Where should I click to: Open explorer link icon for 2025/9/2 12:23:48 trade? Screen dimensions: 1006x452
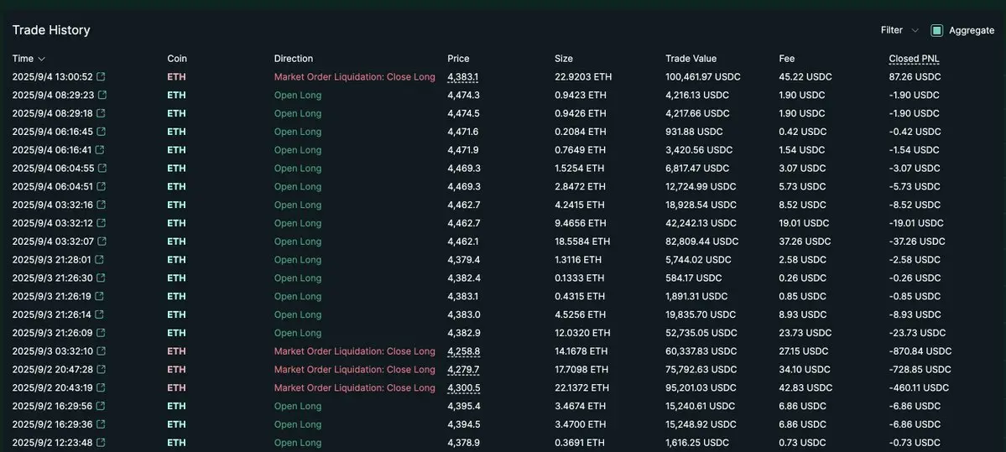coord(101,443)
